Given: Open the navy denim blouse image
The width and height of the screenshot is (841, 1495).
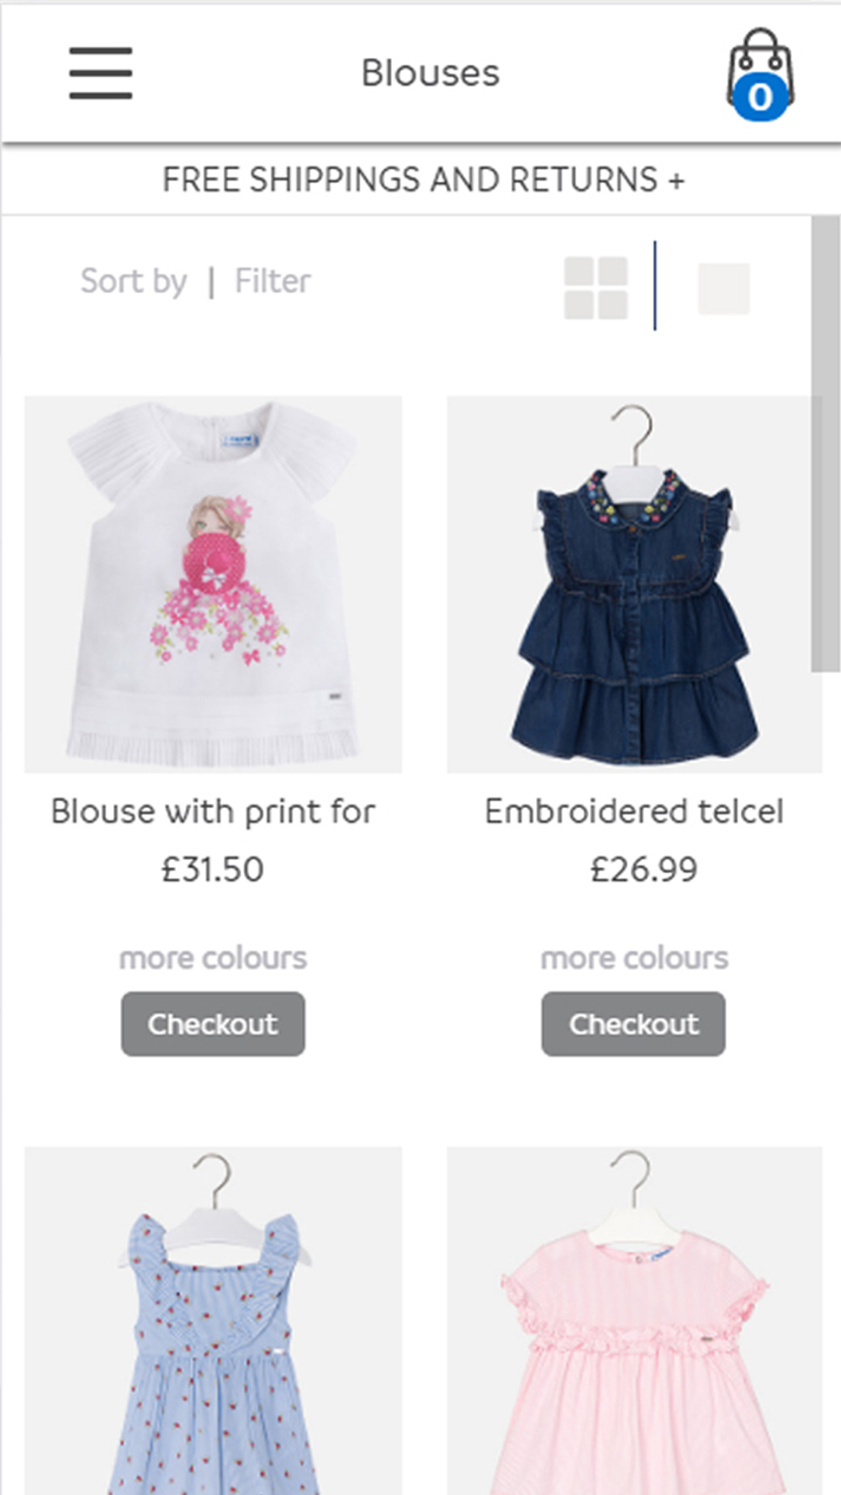Looking at the screenshot, I should tap(634, 584).
